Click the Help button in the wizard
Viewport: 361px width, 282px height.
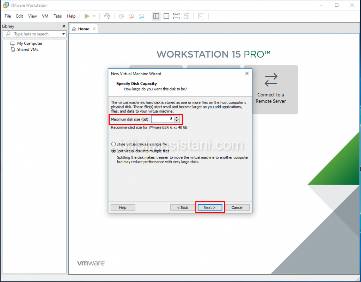(123, 207)
